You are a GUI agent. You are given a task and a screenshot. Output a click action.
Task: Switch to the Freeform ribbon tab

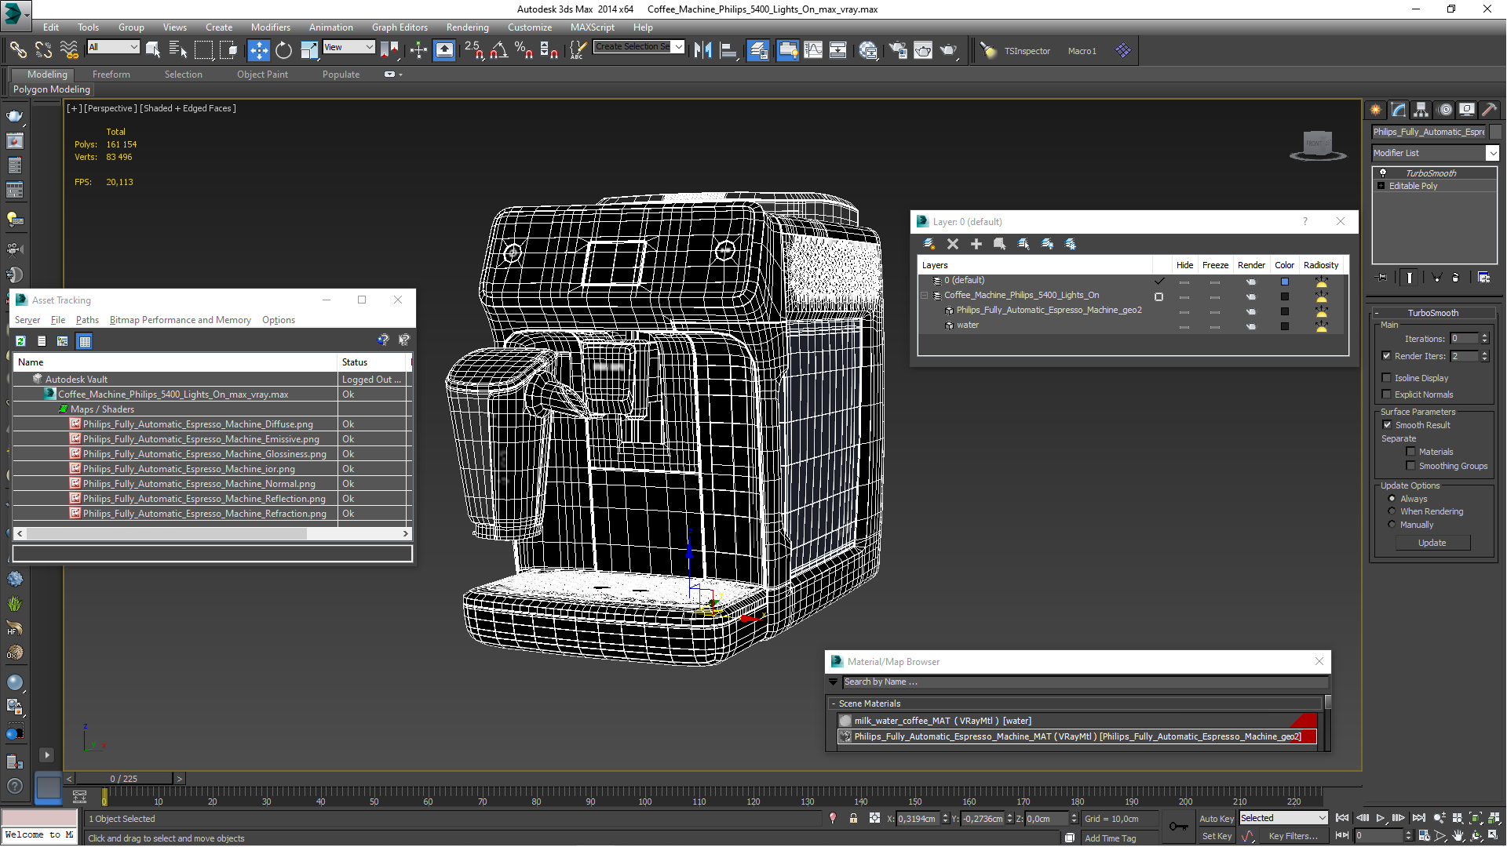[111, 75]
